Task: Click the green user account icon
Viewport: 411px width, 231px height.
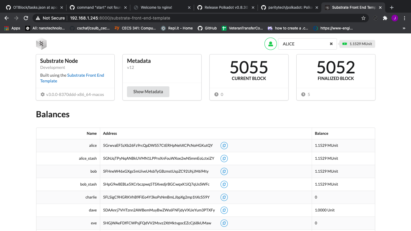Action: pos(270,44)
